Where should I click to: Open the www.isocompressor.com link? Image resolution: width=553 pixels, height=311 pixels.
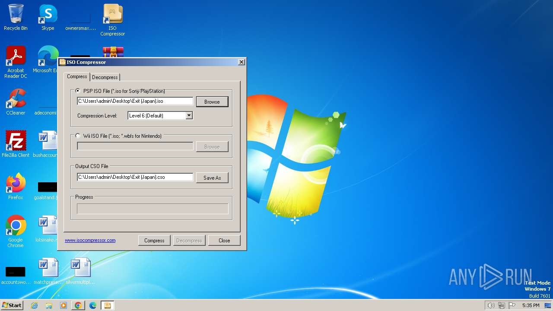(x=90, y=240)
